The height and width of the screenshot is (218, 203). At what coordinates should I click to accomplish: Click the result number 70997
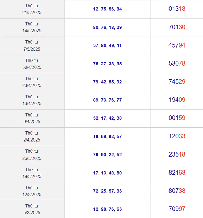(x=177, y=209)
